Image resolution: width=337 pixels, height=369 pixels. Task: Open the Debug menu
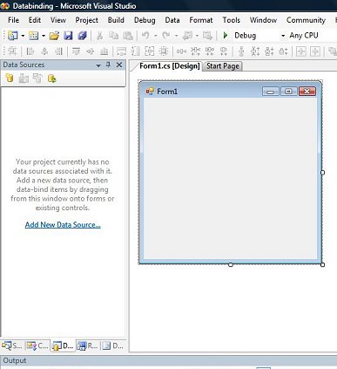tap(145, 20)
